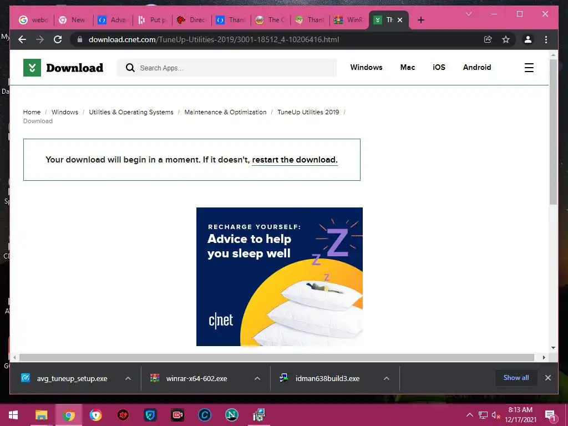The image size is (568, 426).
Task: Bookmark this page with star icon
Action: click(x=506, y=39)
